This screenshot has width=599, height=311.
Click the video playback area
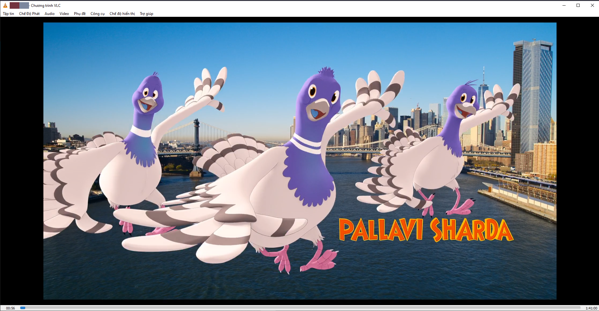pyautogui.click(x=300, y=161)
